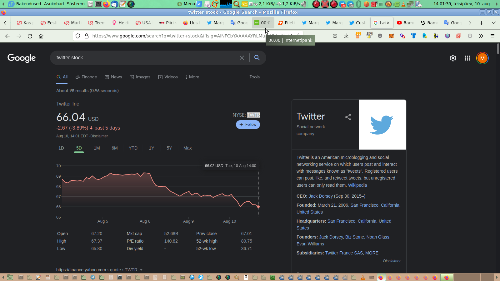This screenshot has height=281, width=500.
Task: Open the stock quote Disclaimer link
Action: [99, 136]
